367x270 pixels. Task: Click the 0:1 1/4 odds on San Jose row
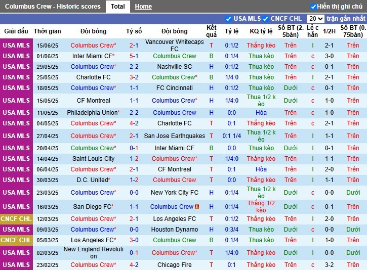pyautogui.click(x=231, y=136)
